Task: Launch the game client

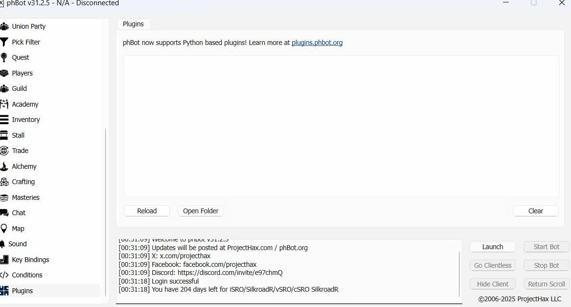Action: pos(493,247)
